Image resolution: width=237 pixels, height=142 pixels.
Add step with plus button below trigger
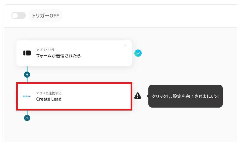pyautogui.click(x=27, y=74)
